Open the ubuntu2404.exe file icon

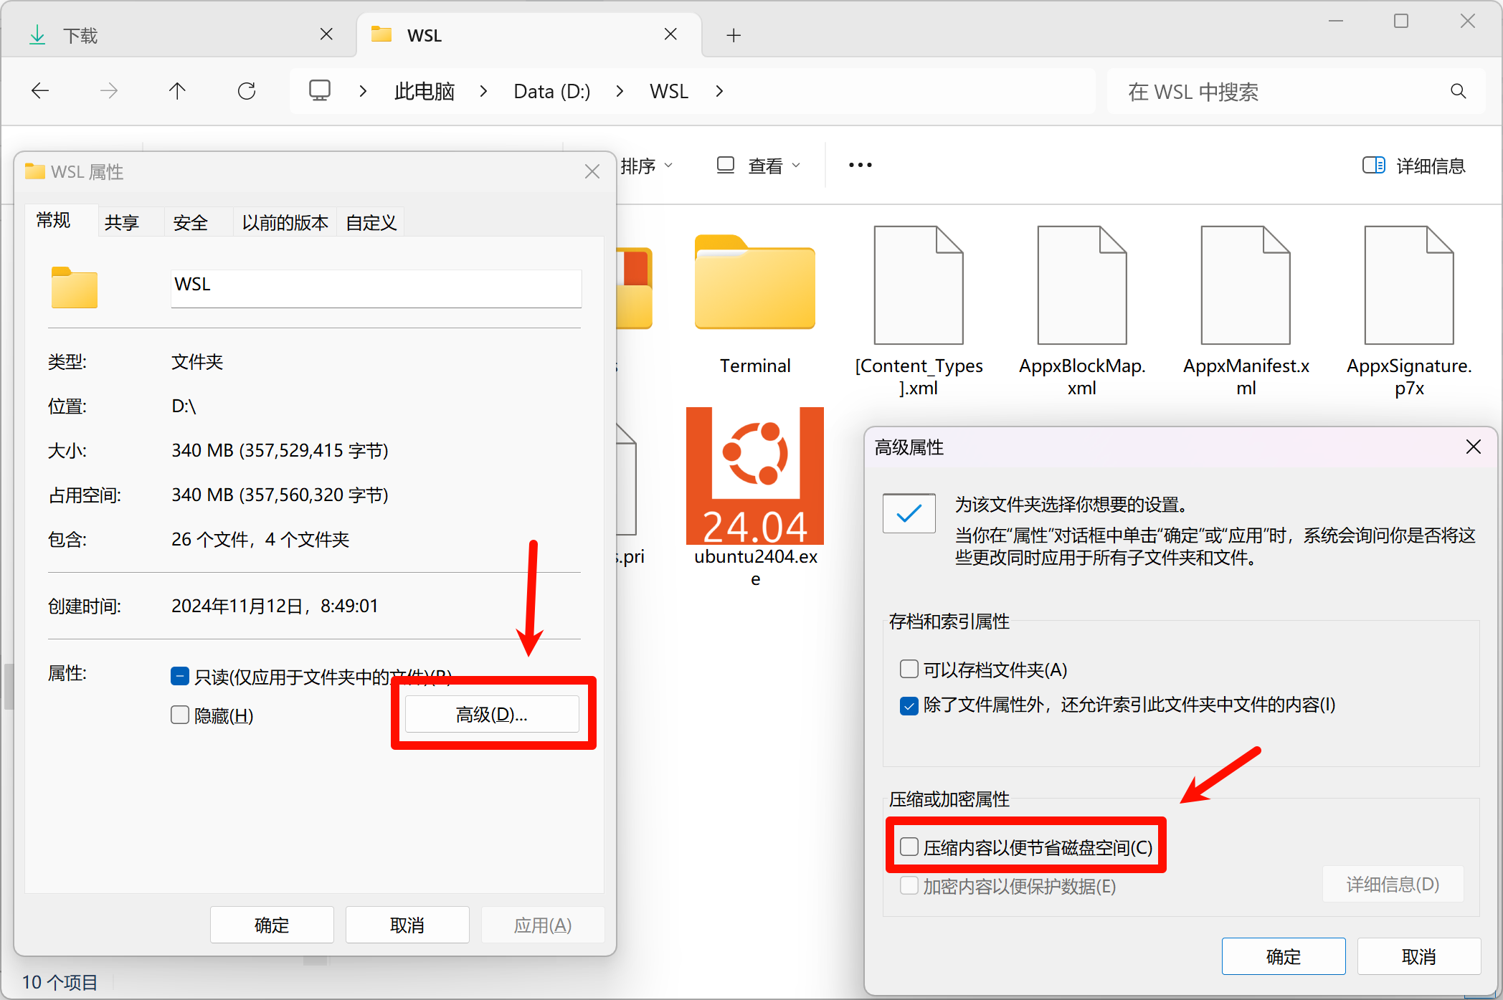[x=755, y=476]
